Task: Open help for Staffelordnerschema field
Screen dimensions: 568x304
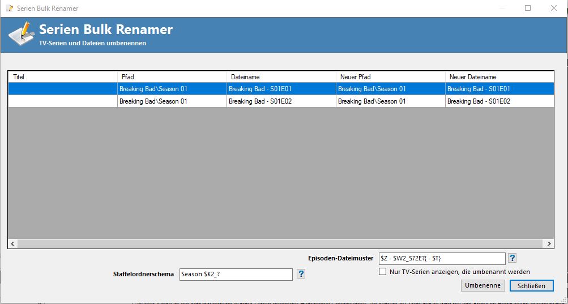Action: tap(301, 274)
